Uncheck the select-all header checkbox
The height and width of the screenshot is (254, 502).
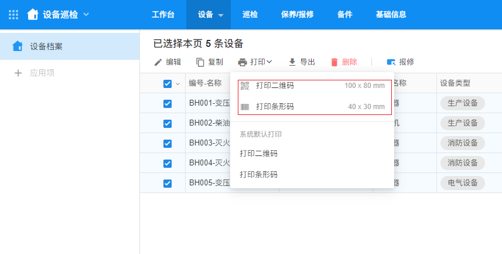click(x=168, y=84)
